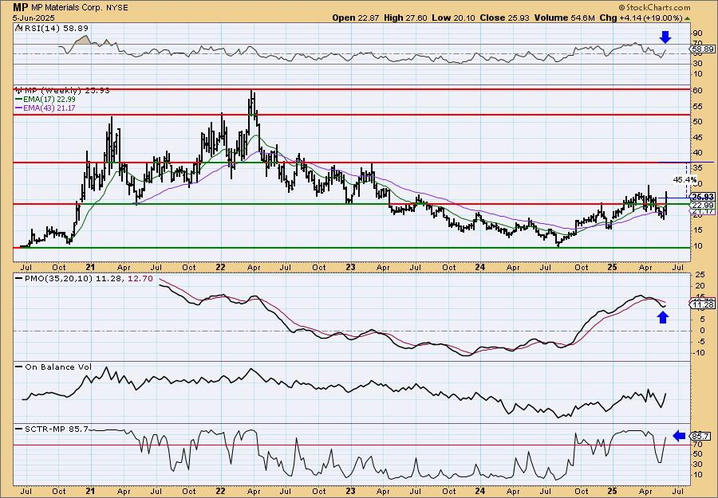Click the SCTR-MP legend line marker
Image resolution: width=718 pixels, height=498 pixels.
18,429
